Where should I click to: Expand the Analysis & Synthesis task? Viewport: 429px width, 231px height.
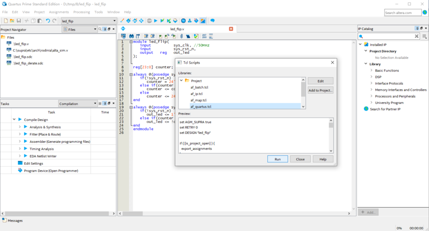pyautogui.click(x=19, y=127)
